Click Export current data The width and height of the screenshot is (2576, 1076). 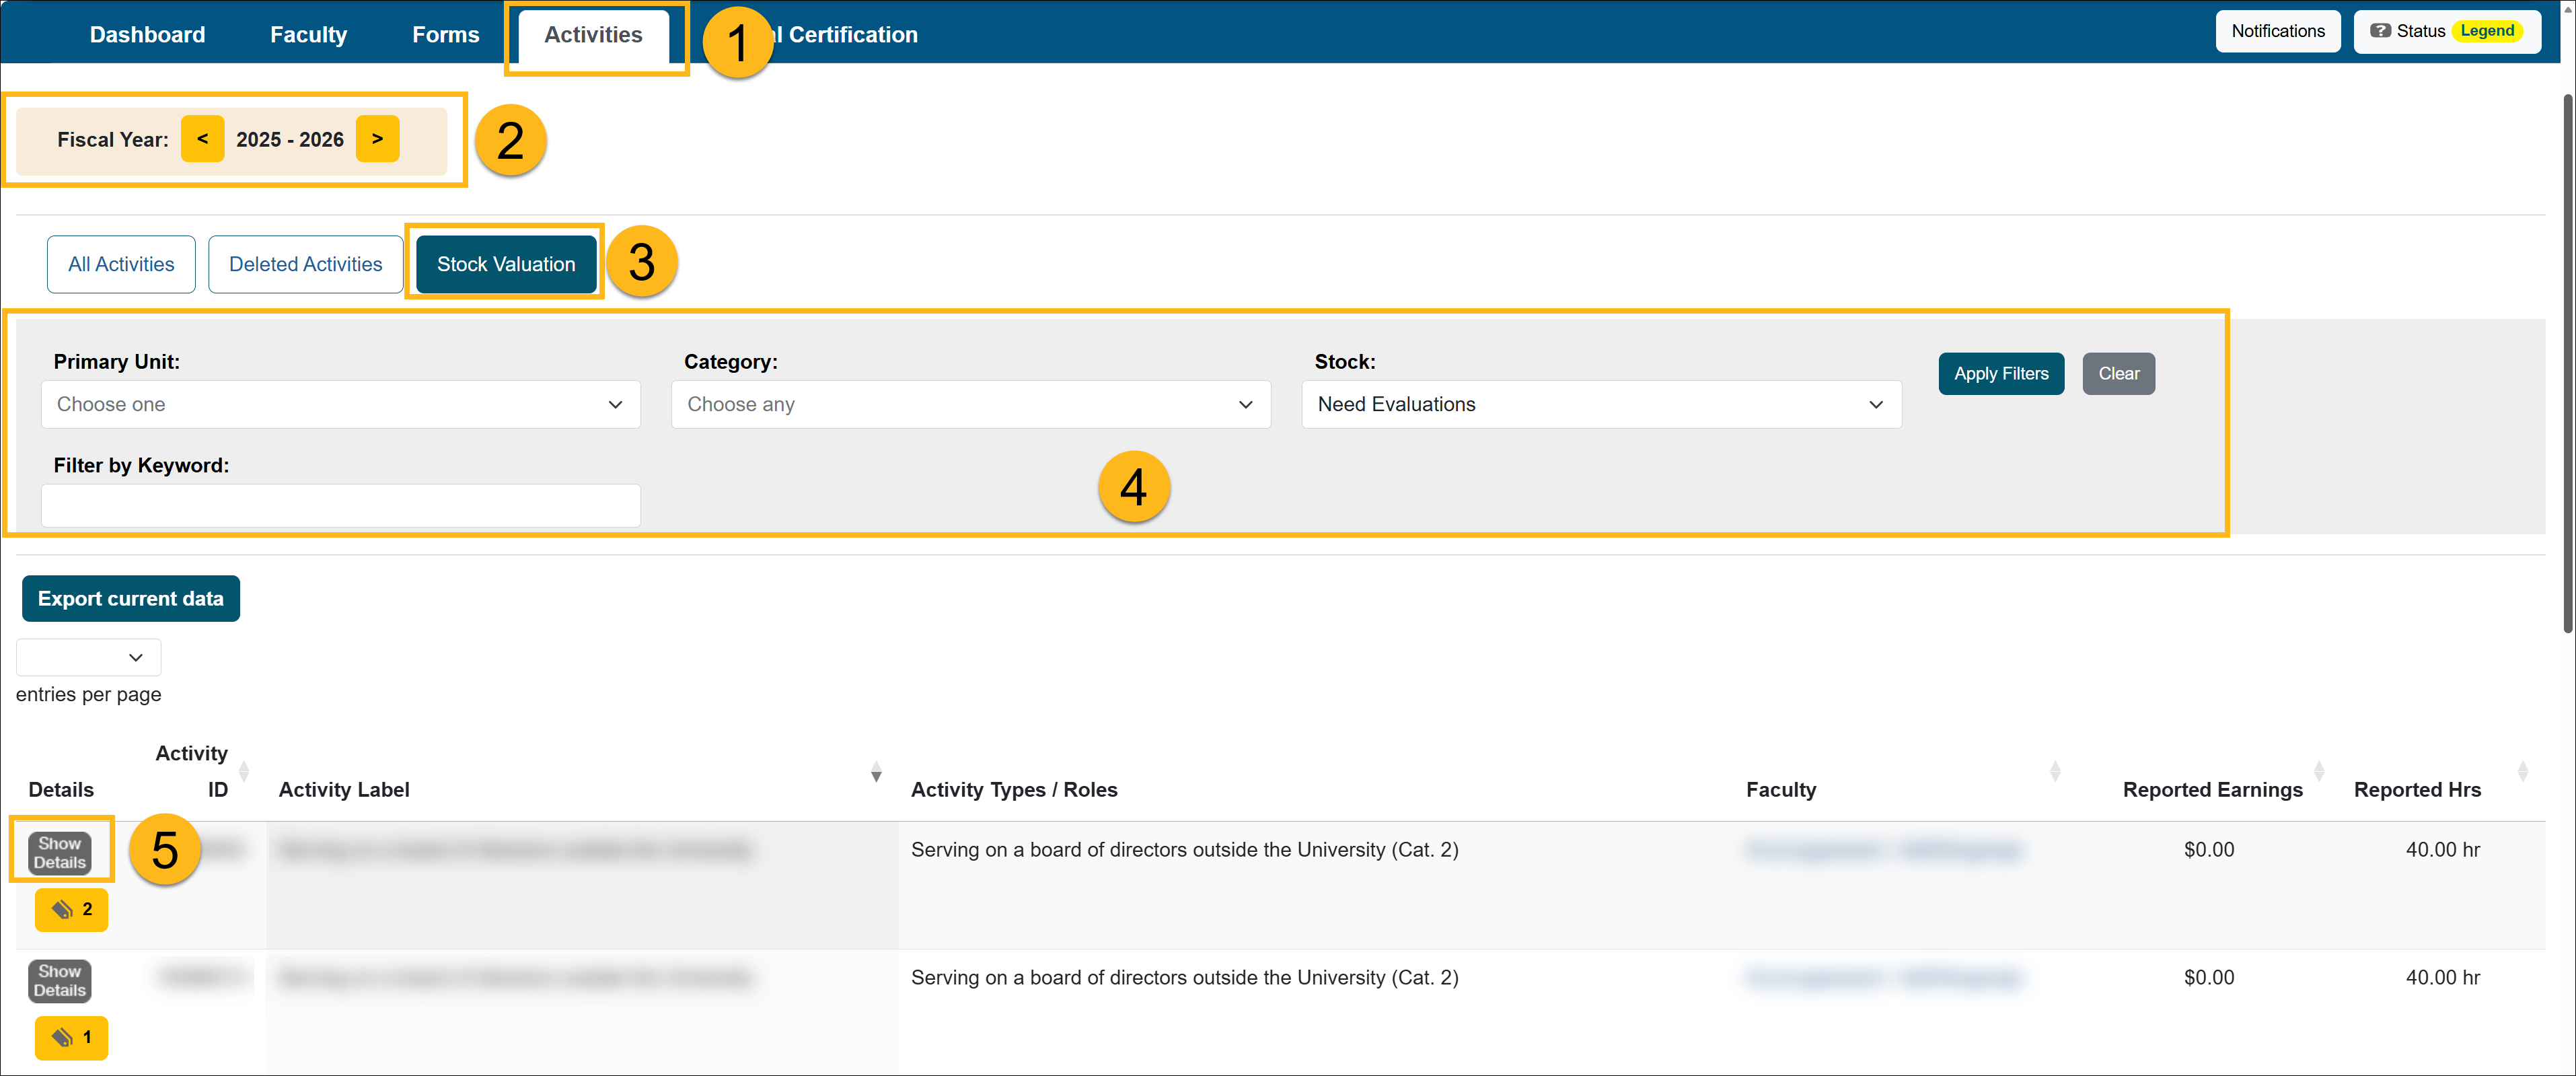[130, 598]
